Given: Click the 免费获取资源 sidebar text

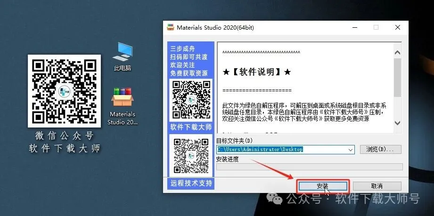Looking at the screenshot, I should (x=189, y=73).
